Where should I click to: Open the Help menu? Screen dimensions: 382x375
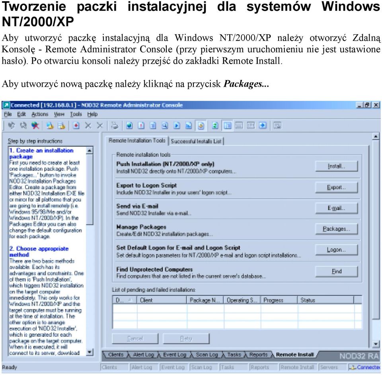92,114
